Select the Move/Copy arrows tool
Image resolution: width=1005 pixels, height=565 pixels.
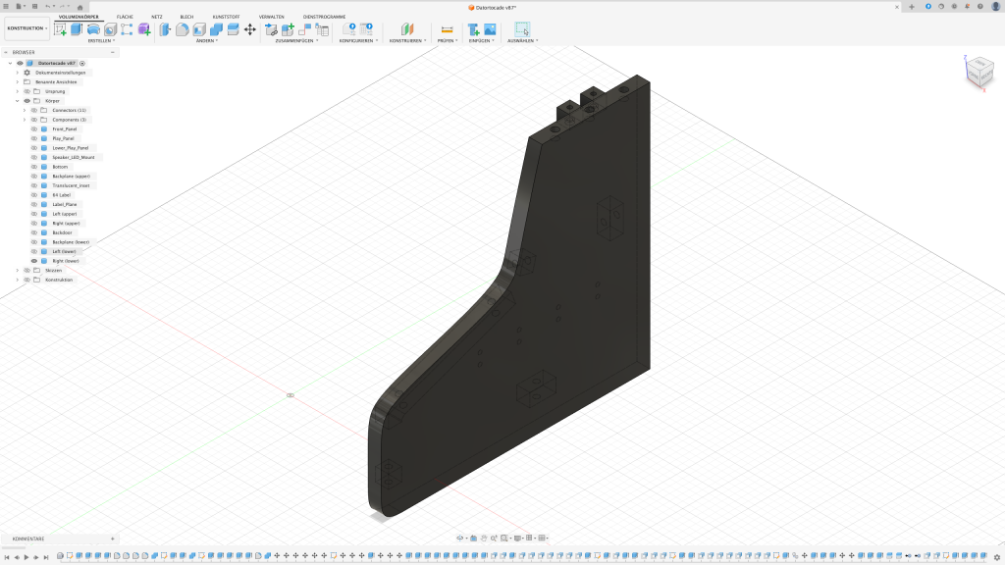250,29
